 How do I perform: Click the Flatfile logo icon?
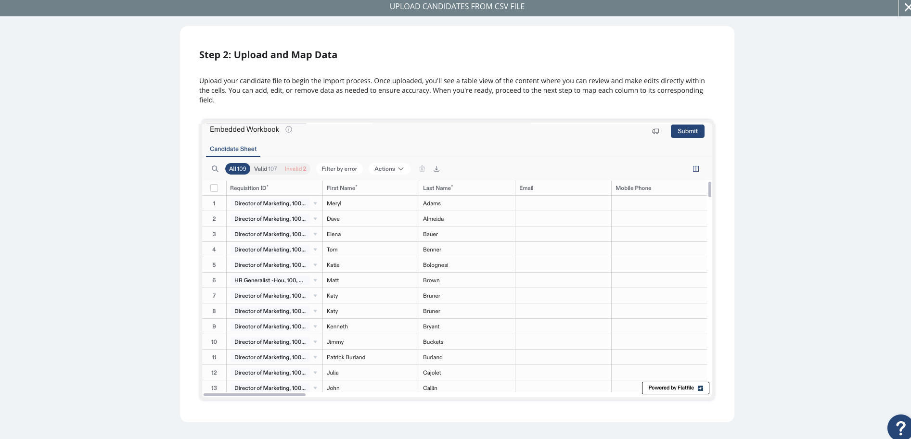coord(701,388)
